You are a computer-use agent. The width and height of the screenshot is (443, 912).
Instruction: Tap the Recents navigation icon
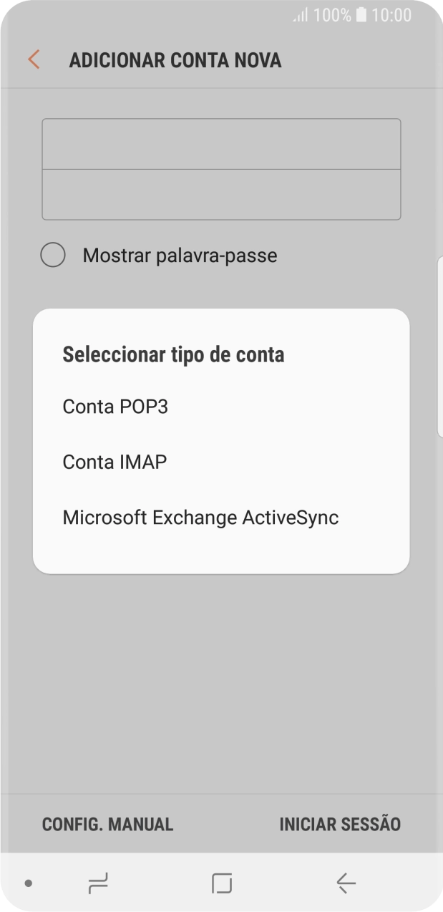[x=98, y=884]
